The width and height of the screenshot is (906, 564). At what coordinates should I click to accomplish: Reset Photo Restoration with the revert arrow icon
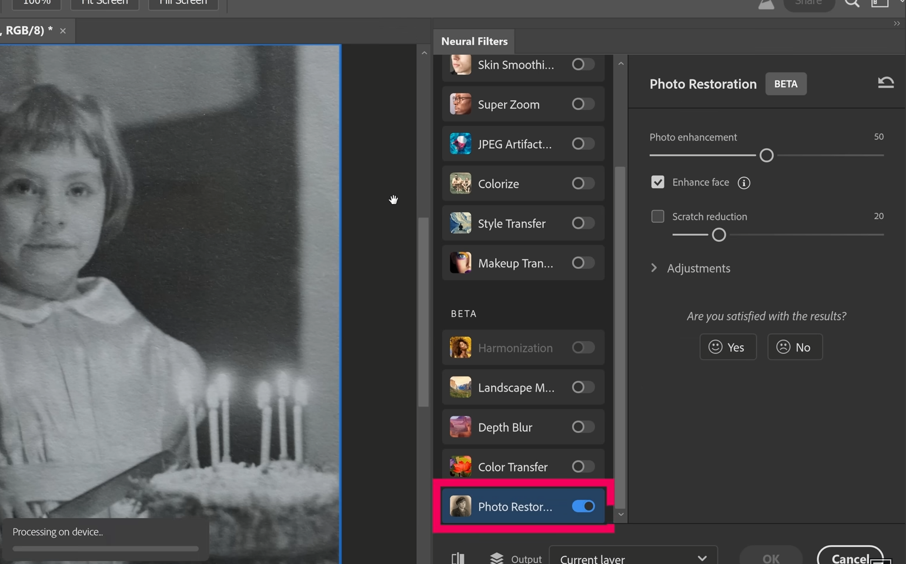coord(886,82)
